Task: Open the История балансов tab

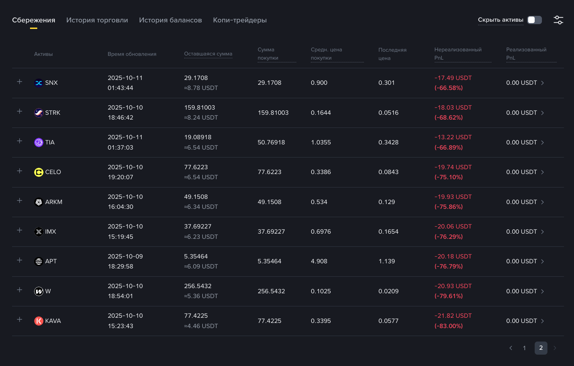Action: (170, 20)
